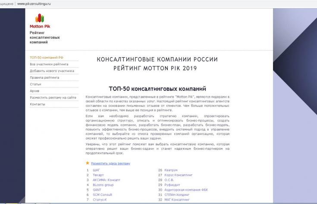
Task: Go to Добавить нового участника
Action: [52, 71]
